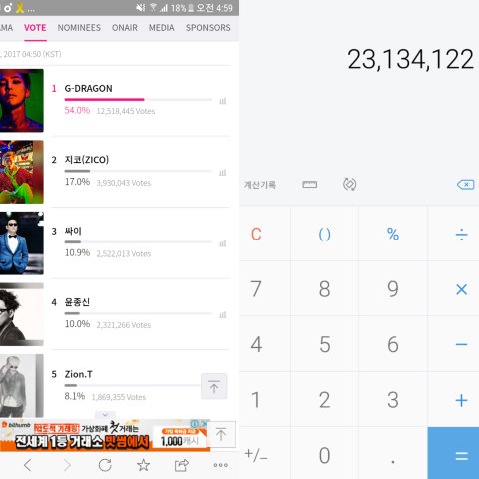
Task: Tap the equals button
Action: coord(461,453)
